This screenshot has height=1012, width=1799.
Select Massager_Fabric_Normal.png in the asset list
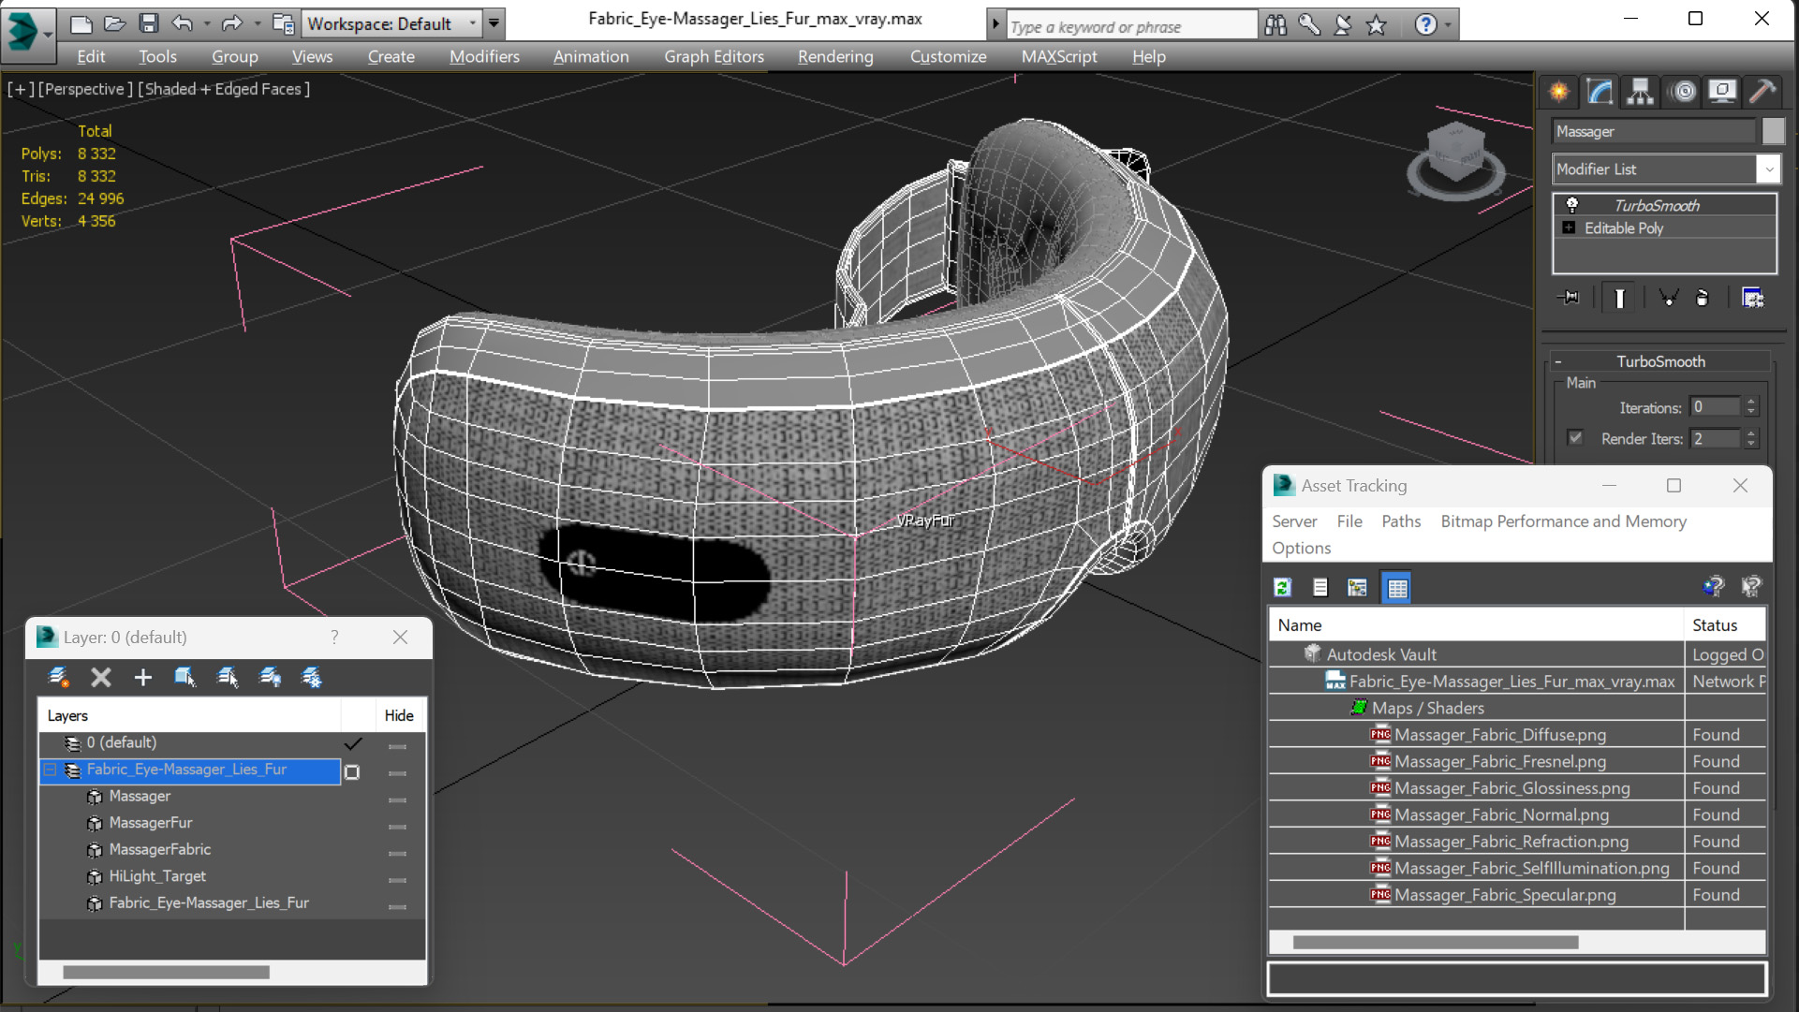(x=1500, y=814)
